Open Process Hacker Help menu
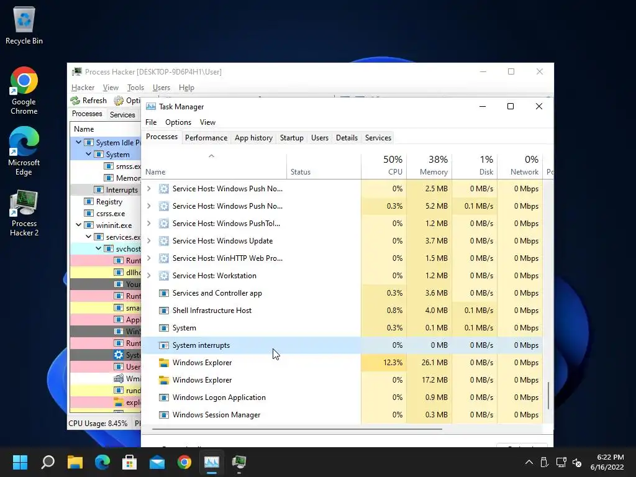 (x=186, y=88)
